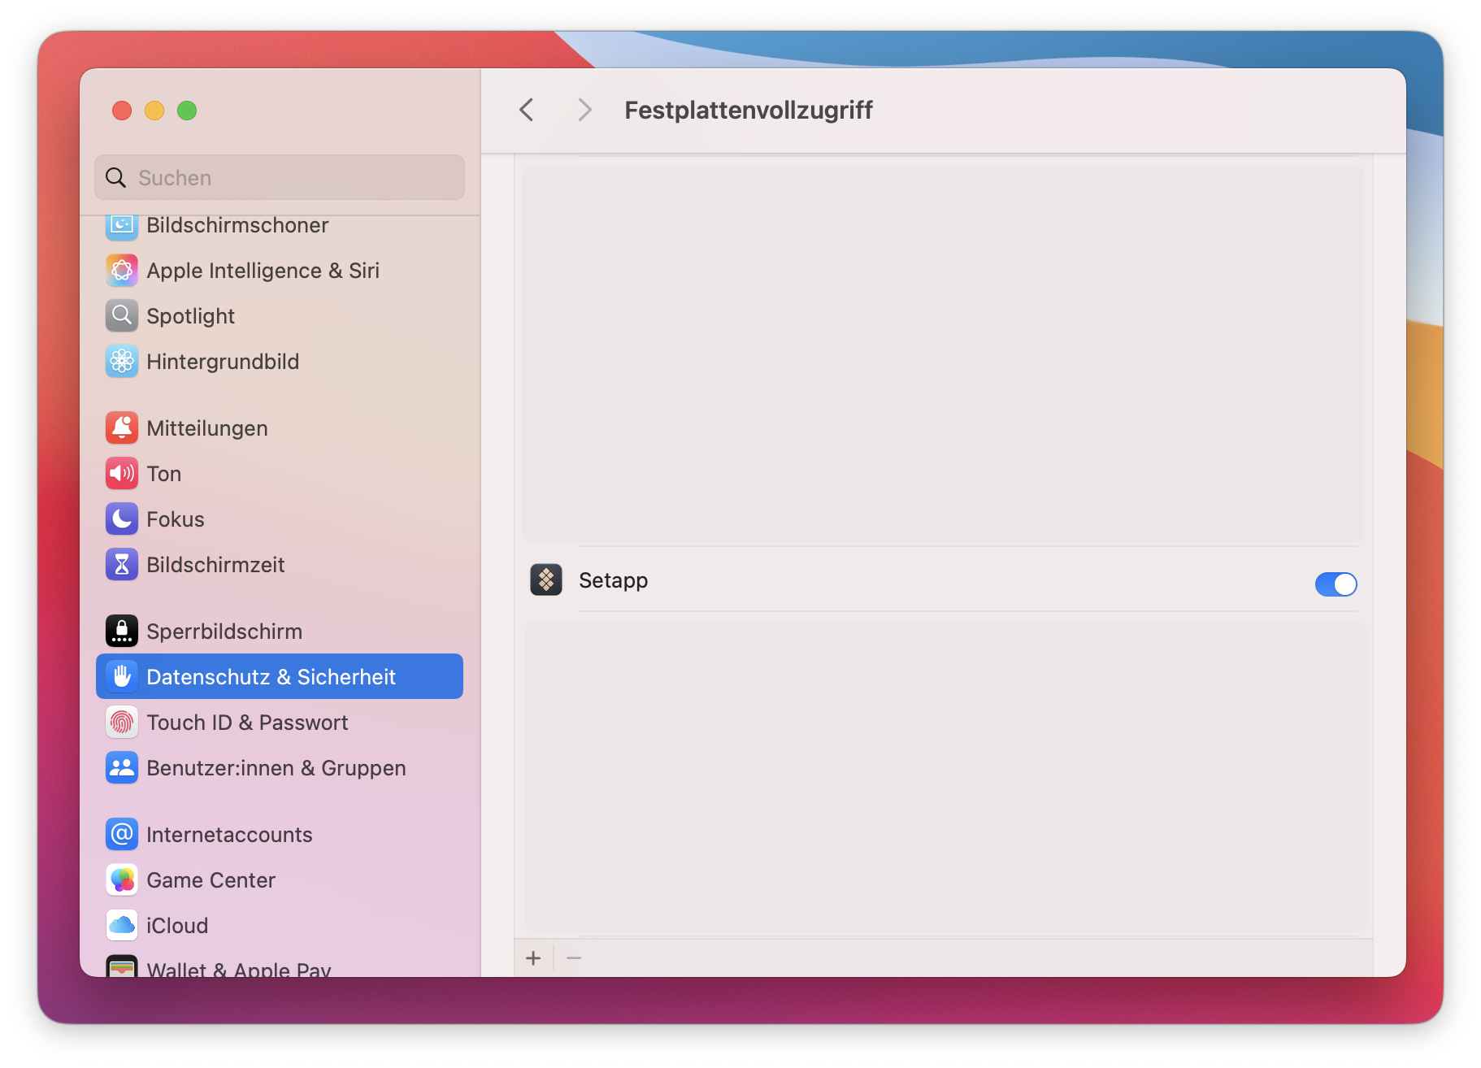Open Hintergrundbild settings
This screenshot has height=1068, width=1481.
[x=223, y=361]
